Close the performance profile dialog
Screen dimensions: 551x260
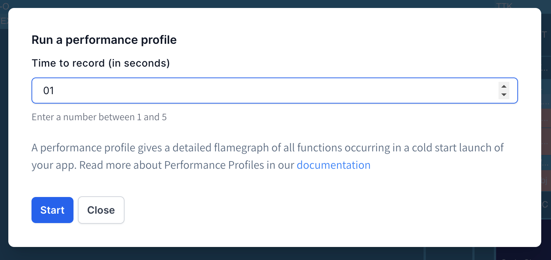click(101, 210)
